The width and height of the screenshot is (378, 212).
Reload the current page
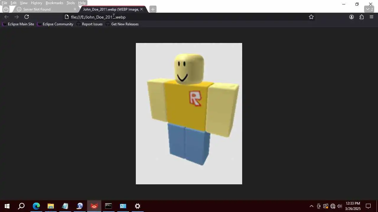27,17
